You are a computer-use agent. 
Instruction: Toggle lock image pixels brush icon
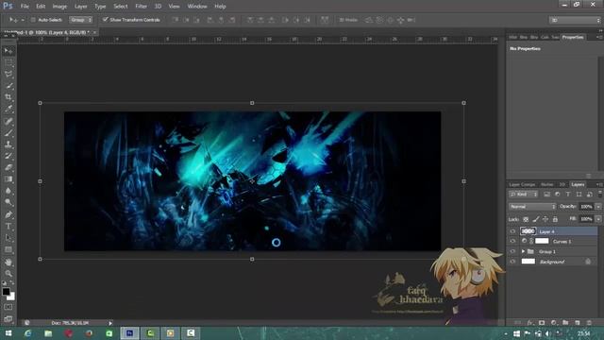[536, 219]
